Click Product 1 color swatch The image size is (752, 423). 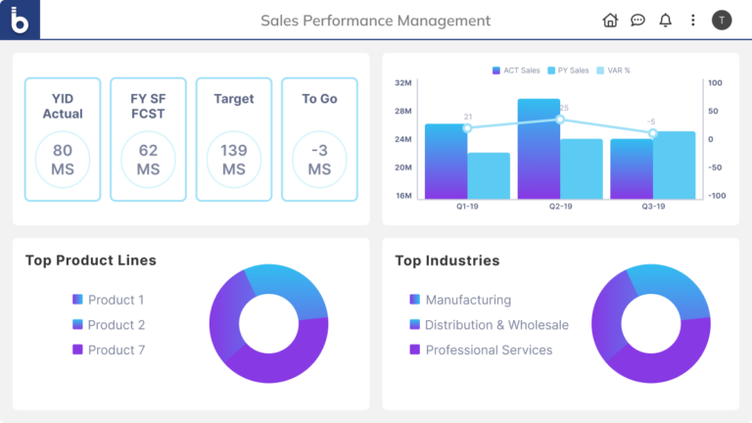(x=78, y=300)
